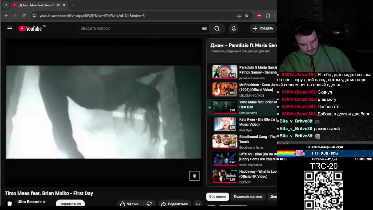Click the video player area
Screen dimensions: 373x210
point(103,112)
